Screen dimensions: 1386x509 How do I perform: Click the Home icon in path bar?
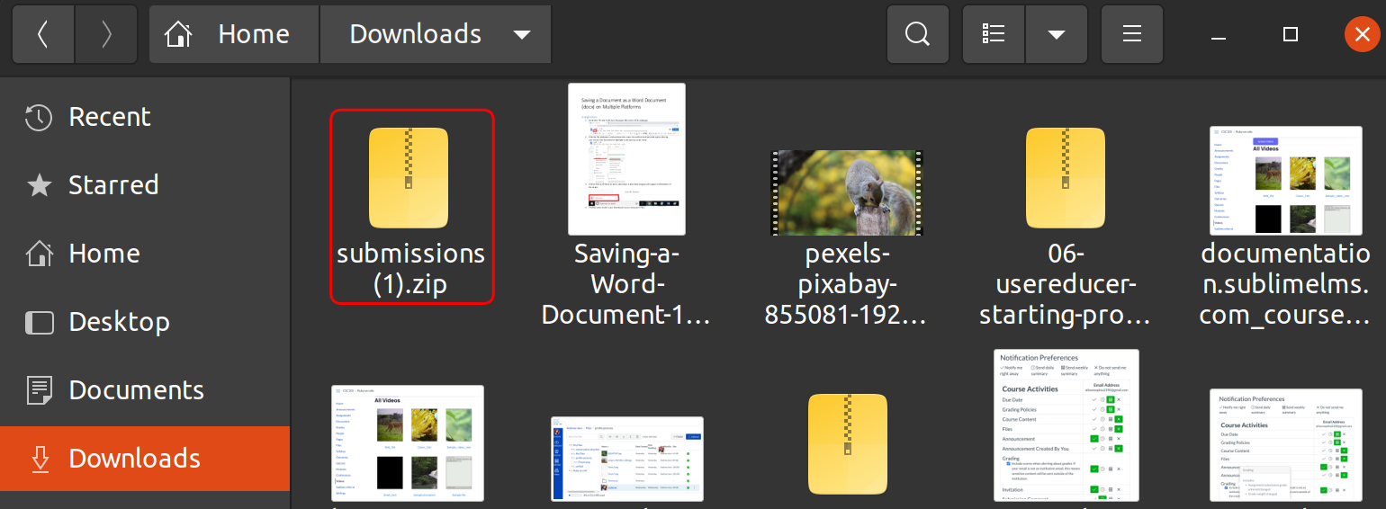[178, 34]
